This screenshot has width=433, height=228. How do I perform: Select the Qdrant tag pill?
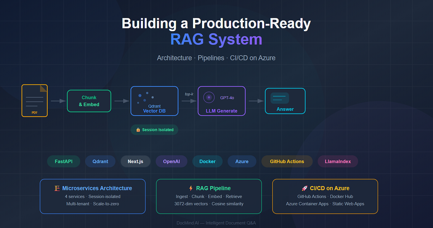(100, 161)
